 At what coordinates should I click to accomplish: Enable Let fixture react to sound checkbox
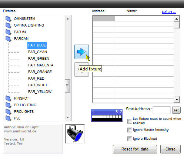coord(130,121)
